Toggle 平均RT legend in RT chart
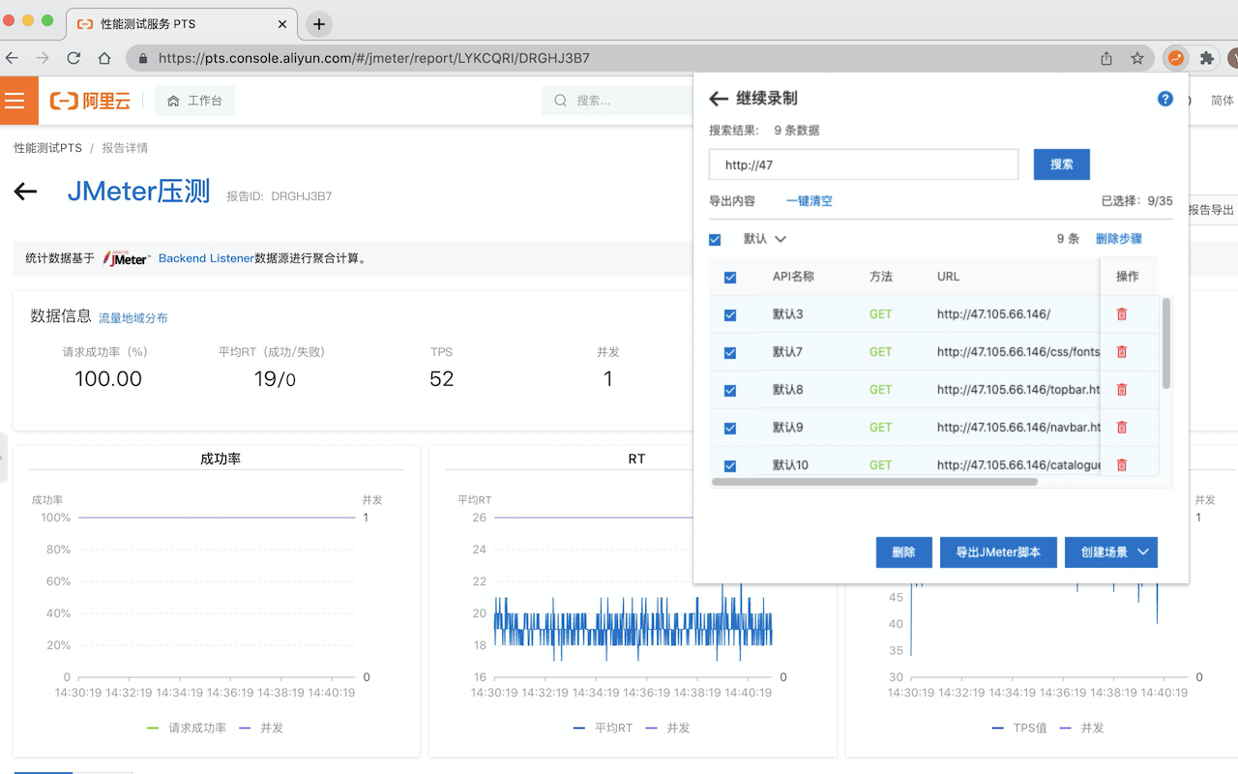 point(603,728)
